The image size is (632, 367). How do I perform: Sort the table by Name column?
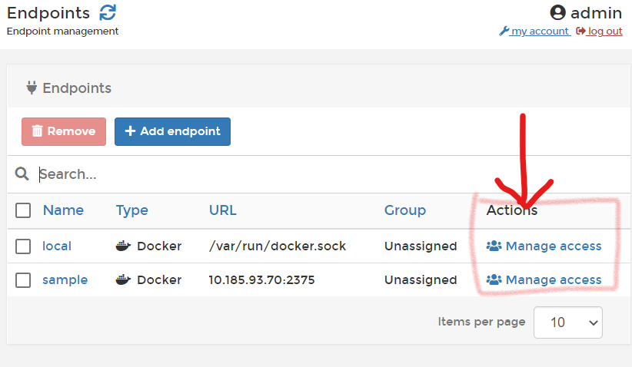63,210
